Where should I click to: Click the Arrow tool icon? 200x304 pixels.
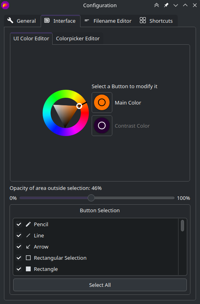(28, 247)
